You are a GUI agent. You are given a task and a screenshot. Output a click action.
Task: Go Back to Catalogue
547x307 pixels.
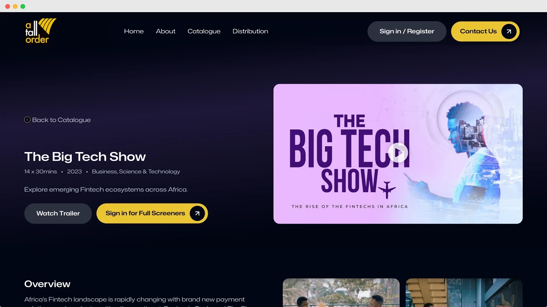pos(61,120)
